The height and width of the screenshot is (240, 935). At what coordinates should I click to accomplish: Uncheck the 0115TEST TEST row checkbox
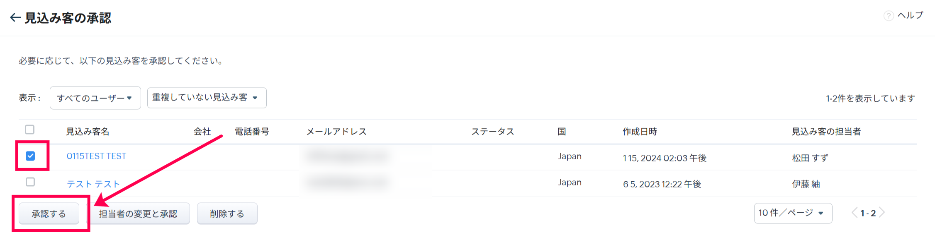30,156
